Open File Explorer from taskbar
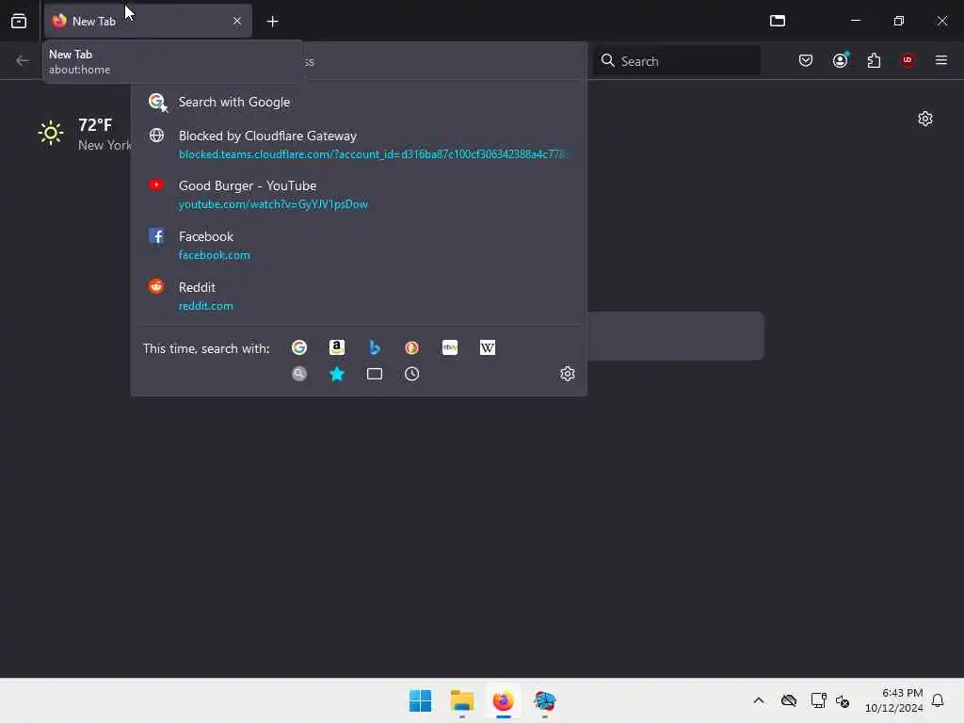Screen dimensions: 964x723 [x=461, y=700]
